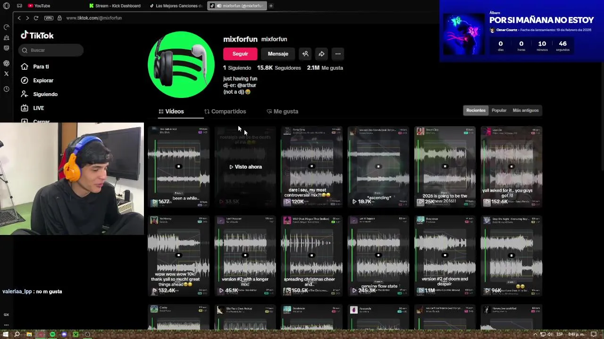The height and width of the screenshot is (339, 604).
Task: Go back with browser back arrow
Action: (19, 18)
